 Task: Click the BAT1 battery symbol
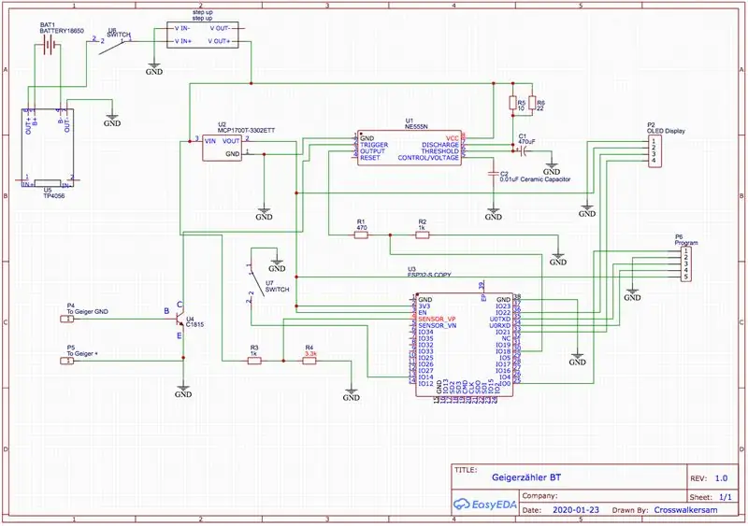(x=49, y=46)
